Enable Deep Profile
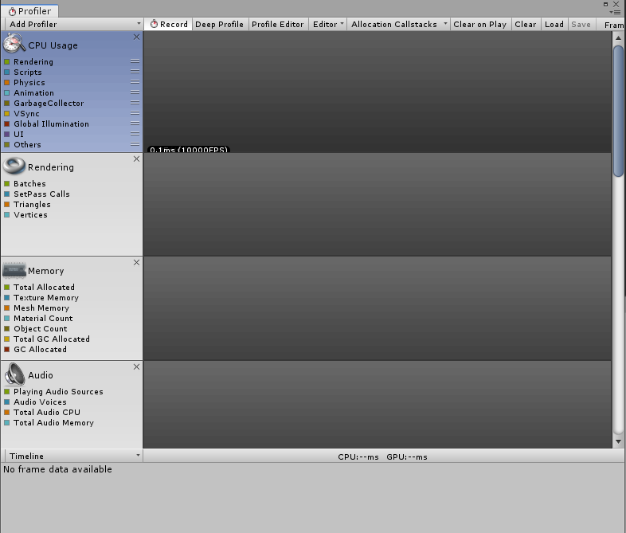The width and height of the screenshot is (626, 533). click(220, 25)
